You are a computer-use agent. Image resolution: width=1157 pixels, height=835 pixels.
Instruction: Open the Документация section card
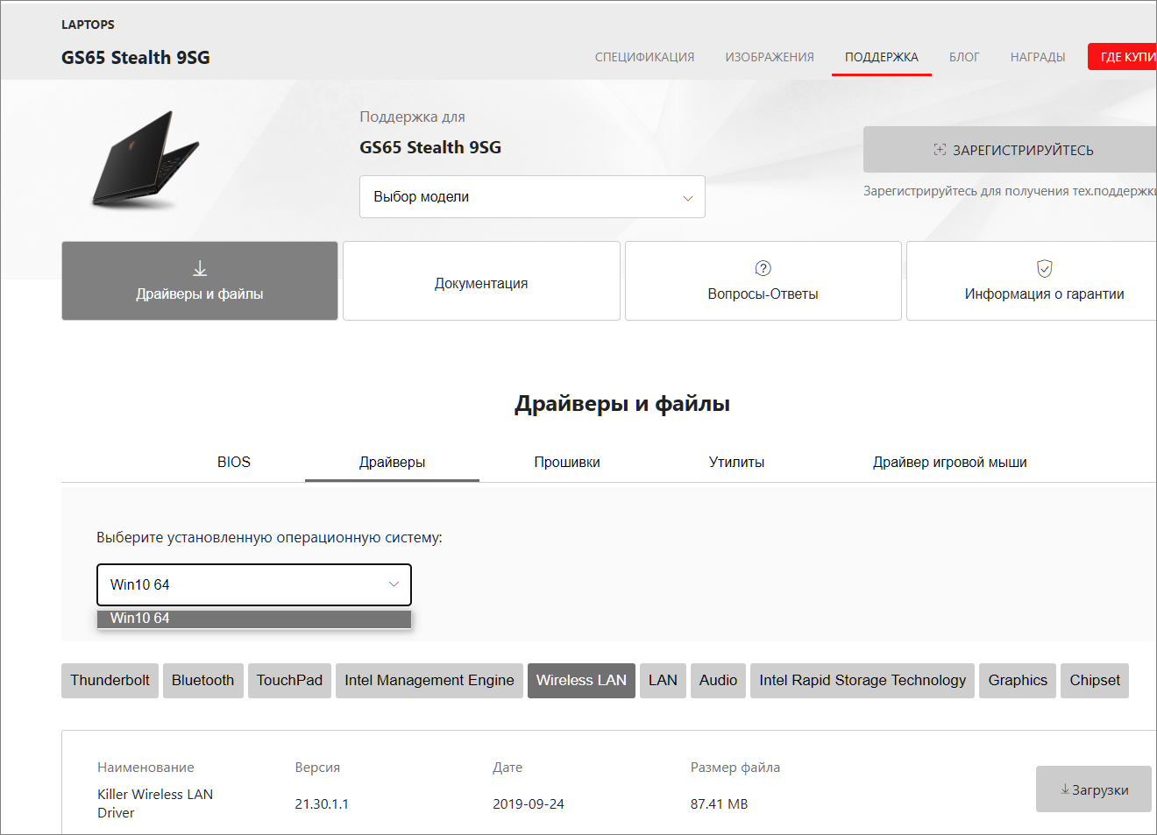point(481,281)
